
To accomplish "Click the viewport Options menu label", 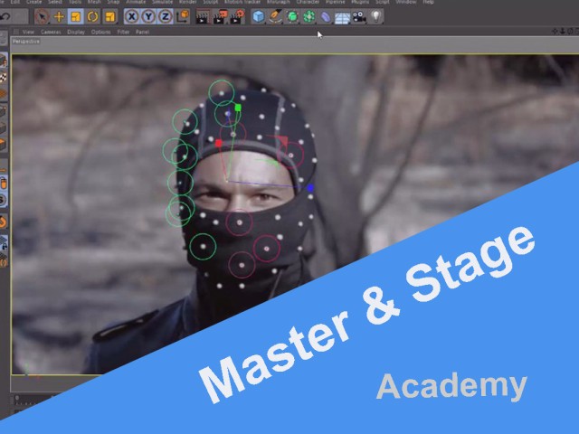I will point(100,32).
